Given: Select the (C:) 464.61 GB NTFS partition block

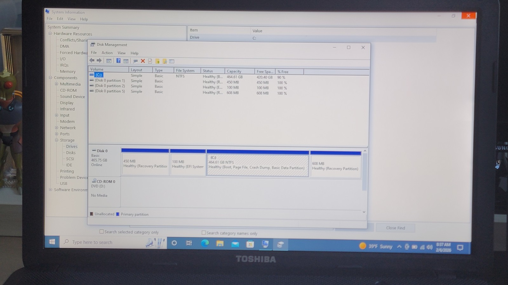Looking at the screenshot, I should pyautogui.click(x=257, y=163).
